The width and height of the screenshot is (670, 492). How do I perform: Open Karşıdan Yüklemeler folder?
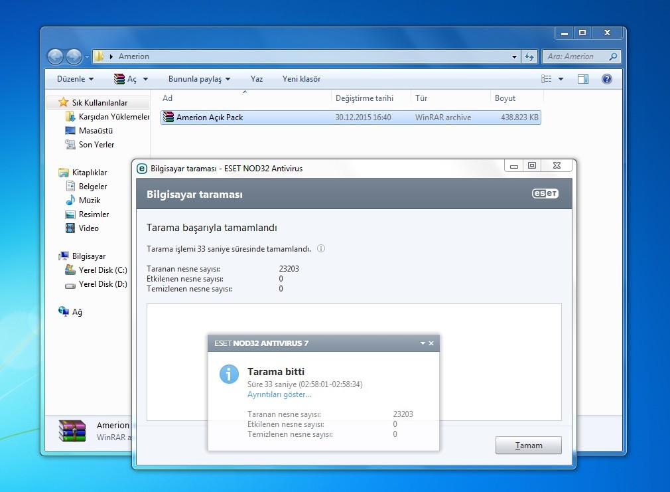113,116
